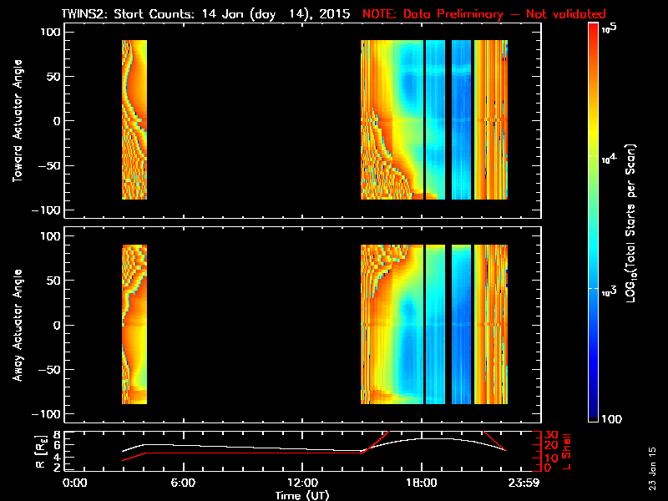The image size is (668, 501).
Task: Click the "Time (UT)" axis label
Action: tap(302, 495)
